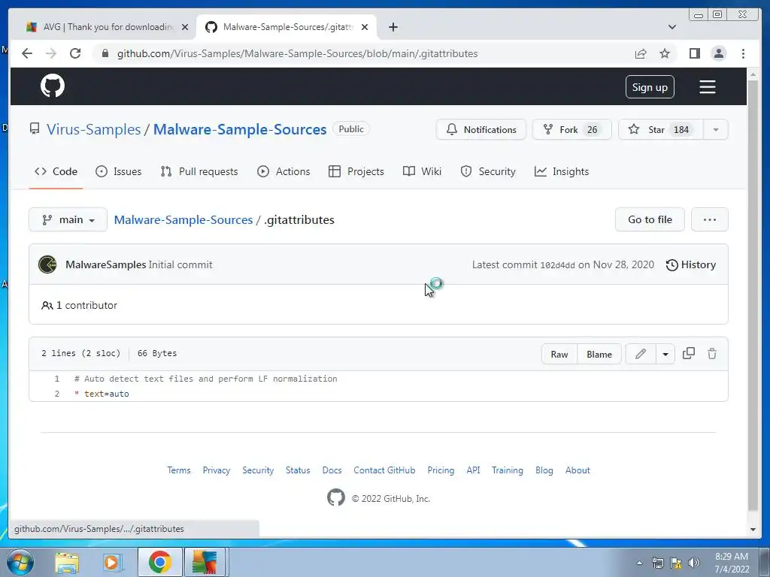Open the Virus-Samples owner link

[x=93, y=129]
